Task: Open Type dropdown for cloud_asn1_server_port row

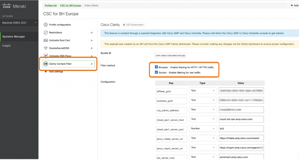Action: pyautogui.click(x=202, y=128)
